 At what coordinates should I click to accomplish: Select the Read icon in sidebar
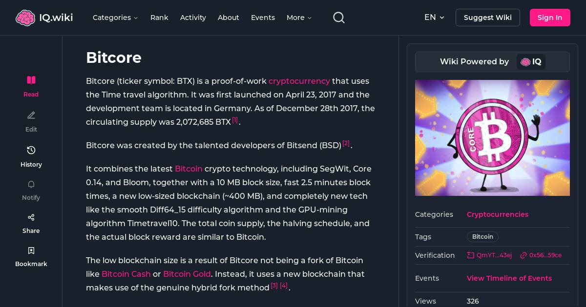pos(31,80)
